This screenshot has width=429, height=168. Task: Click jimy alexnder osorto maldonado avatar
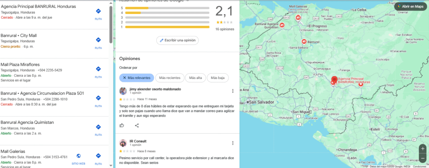point(123,91)
